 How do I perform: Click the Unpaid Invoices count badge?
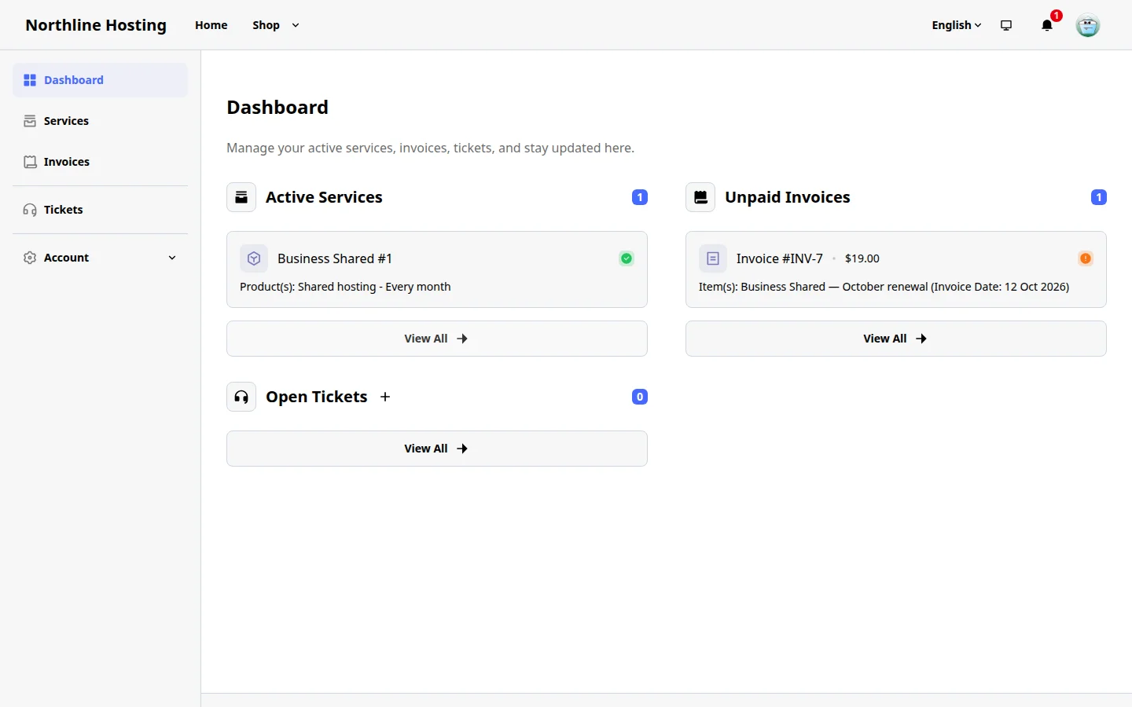[1099, 197]
